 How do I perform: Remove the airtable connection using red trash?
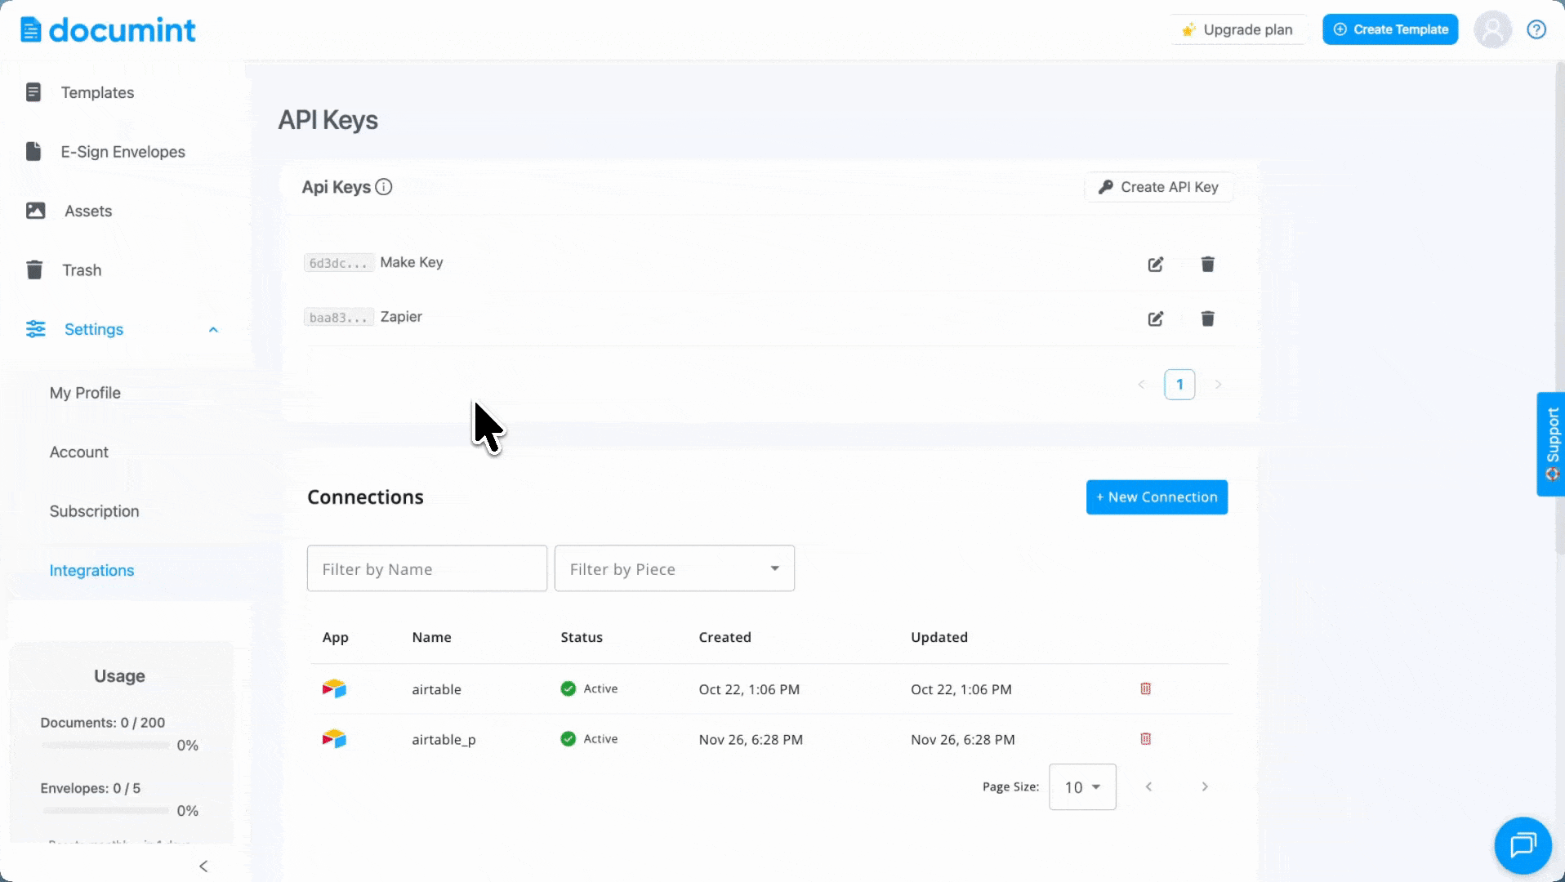pos(1145,688)
